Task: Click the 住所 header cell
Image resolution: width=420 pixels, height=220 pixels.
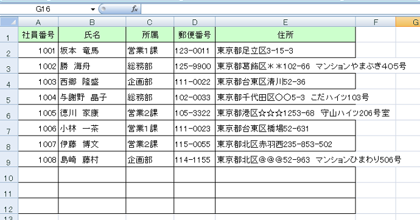Action: [285, 35]
